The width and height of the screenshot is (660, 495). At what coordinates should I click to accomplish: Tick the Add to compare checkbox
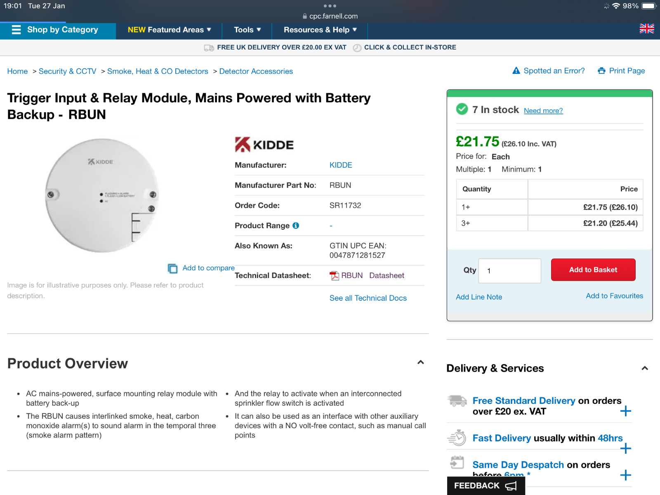pos(172,268)
